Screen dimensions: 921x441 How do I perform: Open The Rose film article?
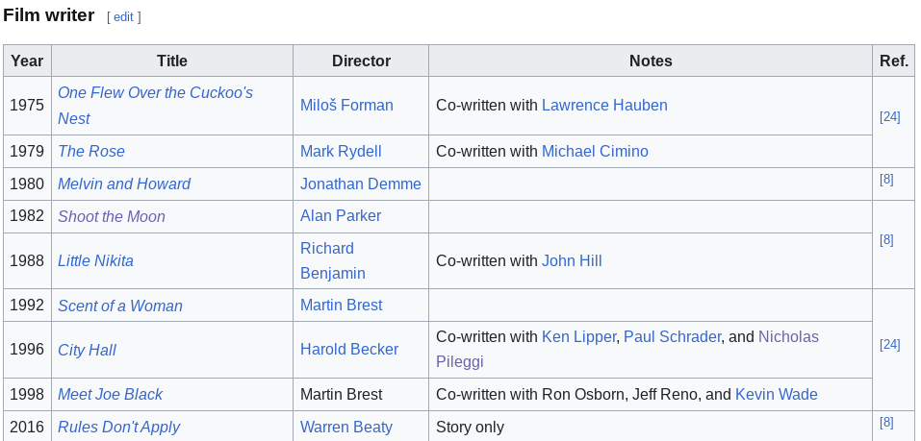coord(91,152)
